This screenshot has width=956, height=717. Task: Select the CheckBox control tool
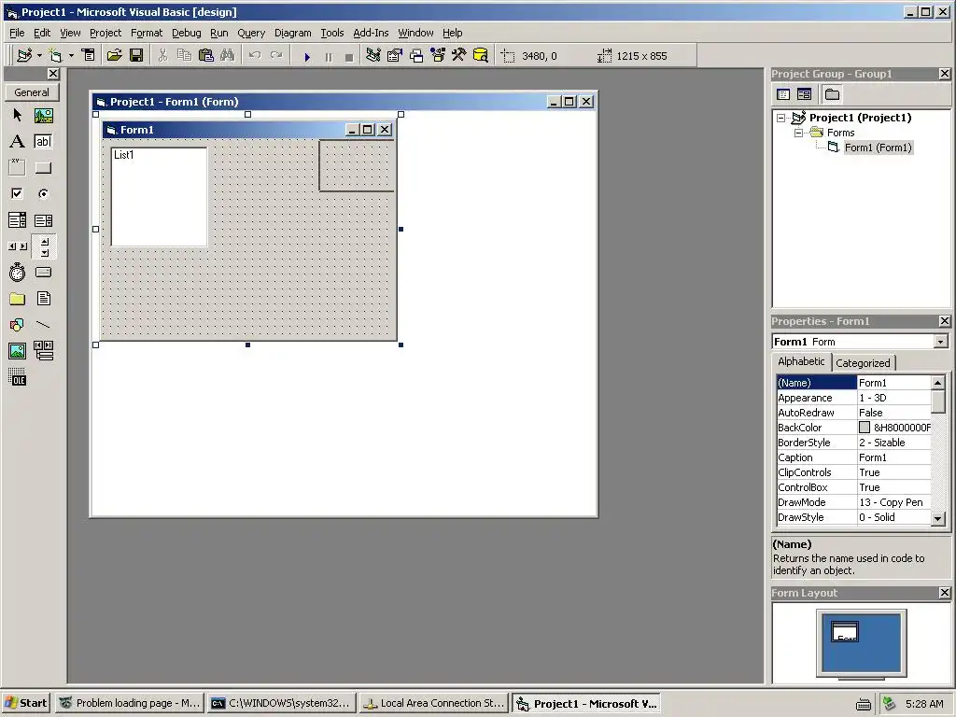17,194
